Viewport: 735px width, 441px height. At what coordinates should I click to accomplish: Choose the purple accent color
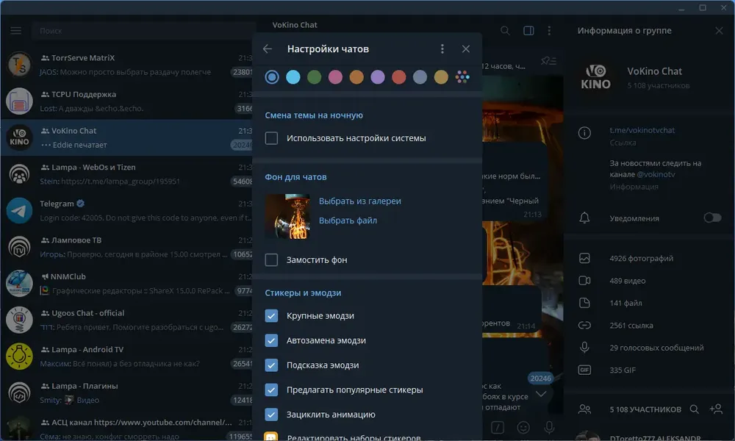click(377, 77)
